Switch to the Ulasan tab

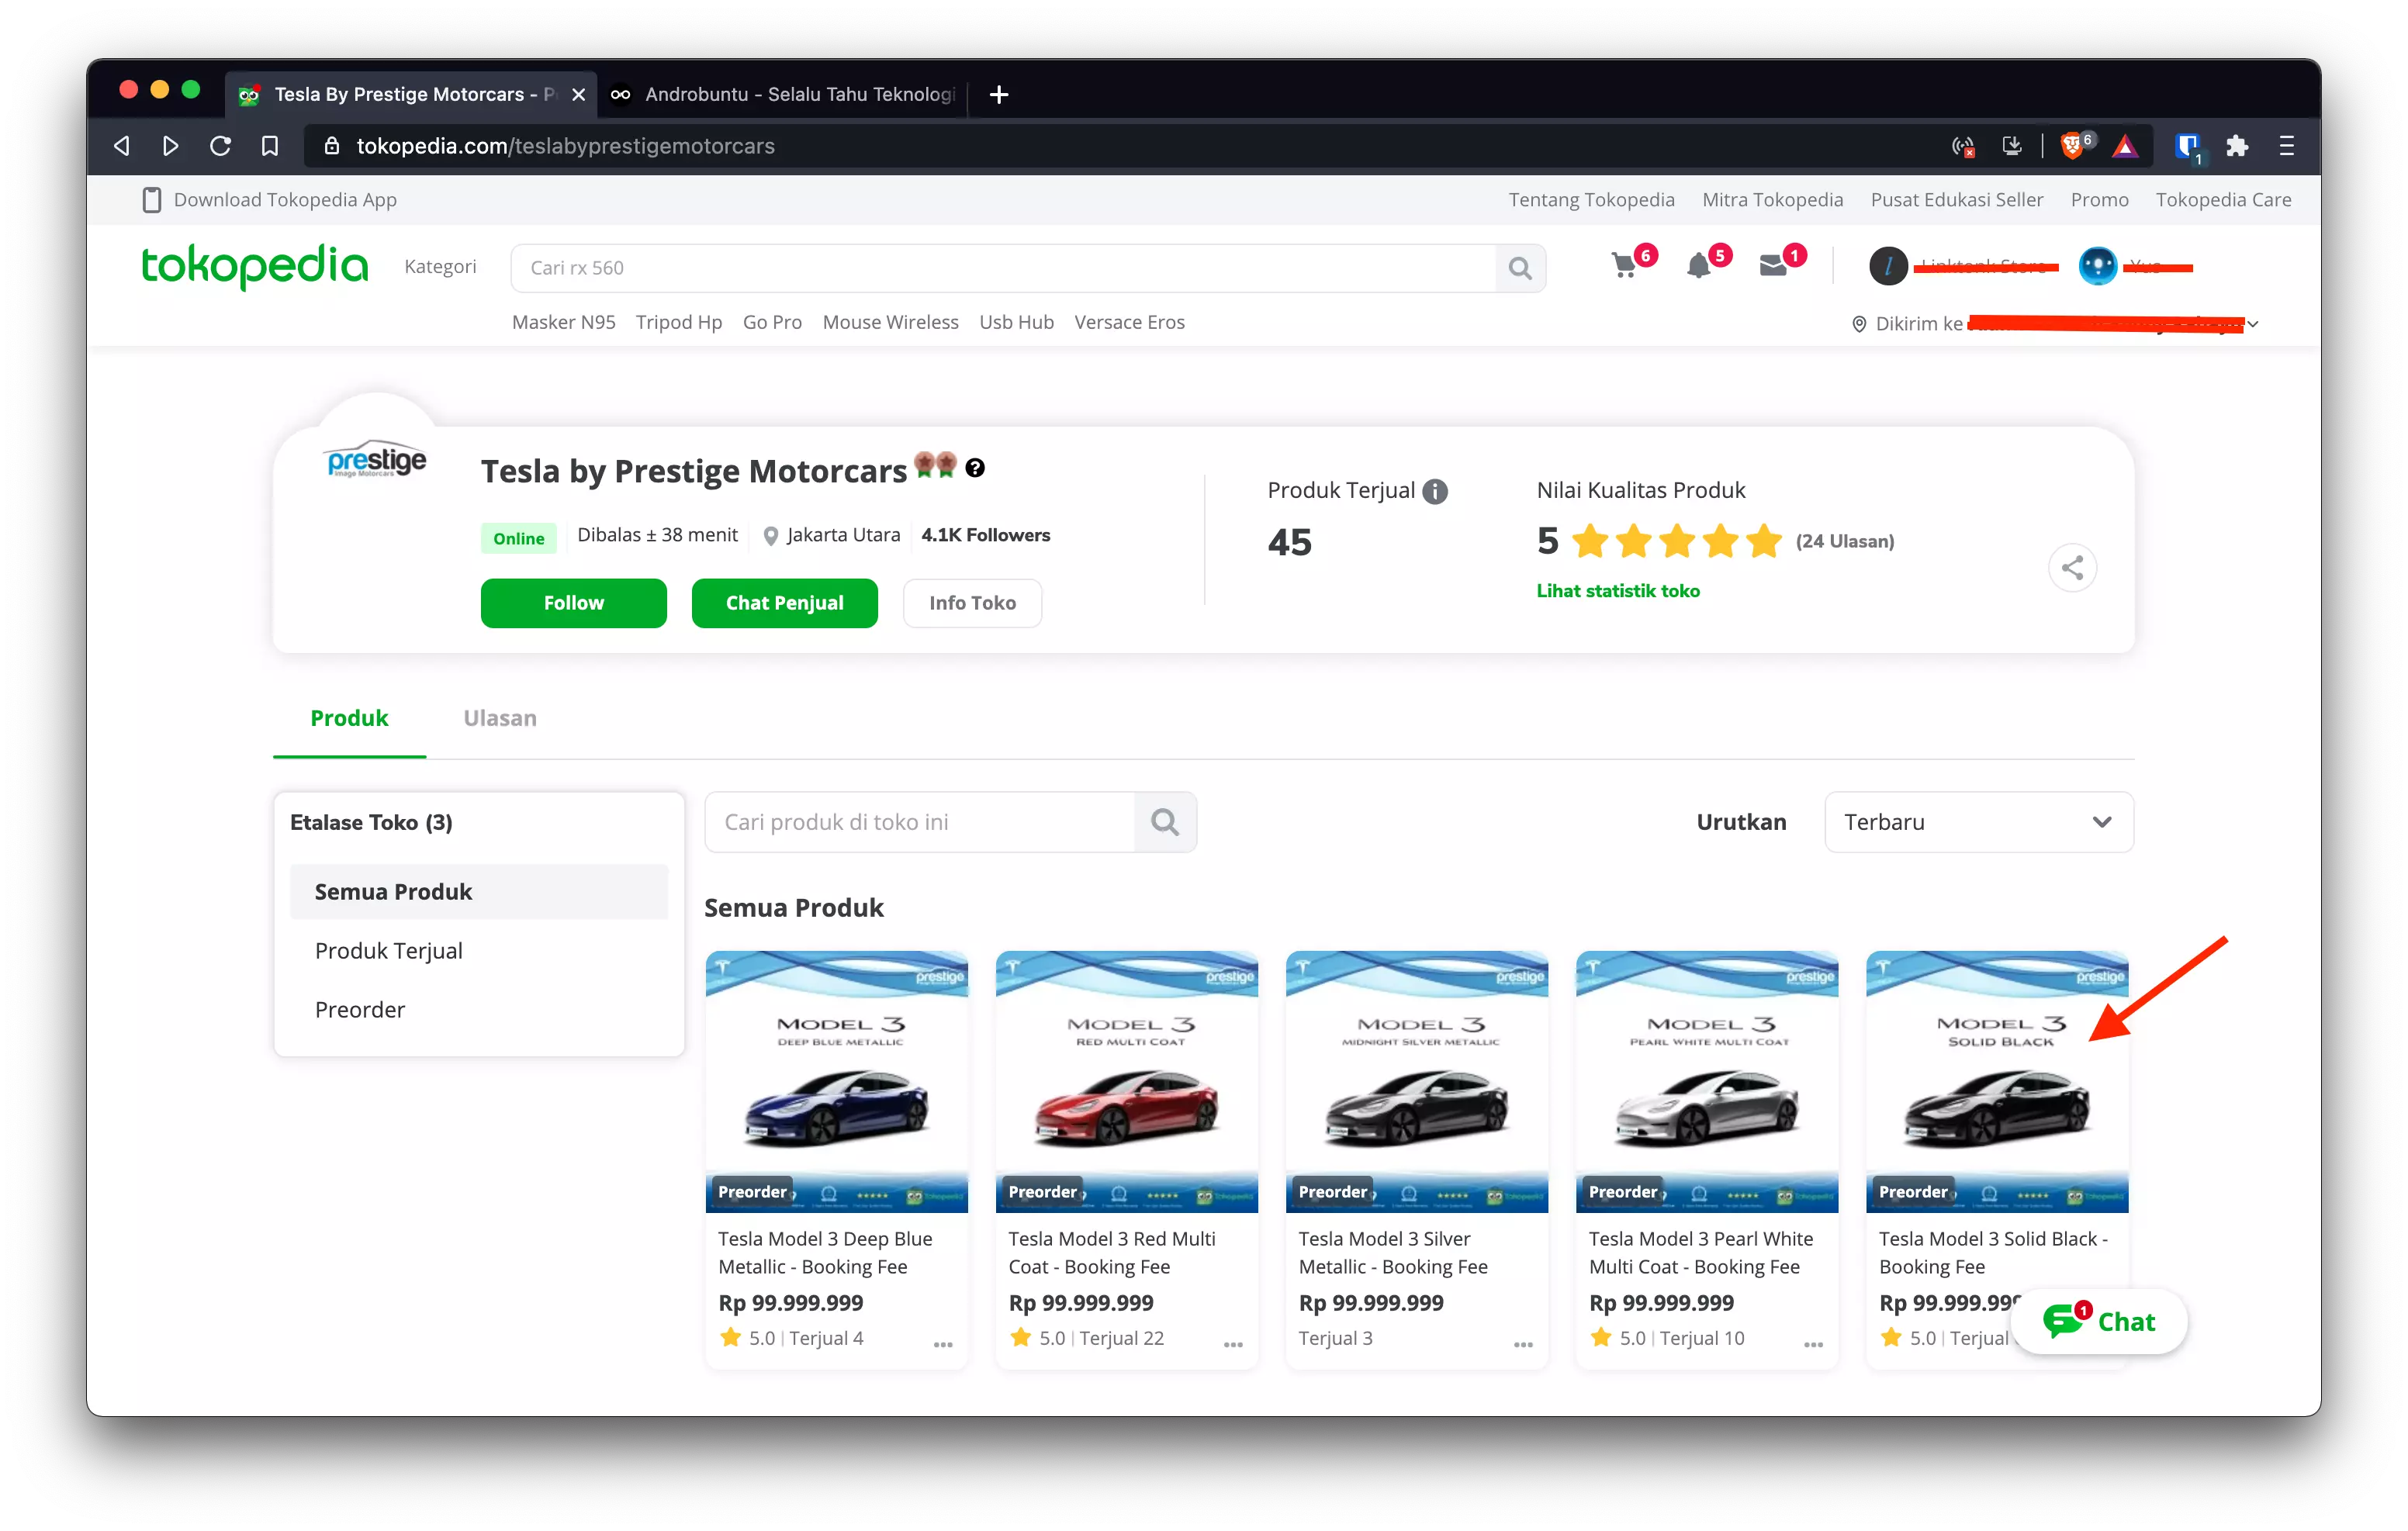click(x=499, y=718)
